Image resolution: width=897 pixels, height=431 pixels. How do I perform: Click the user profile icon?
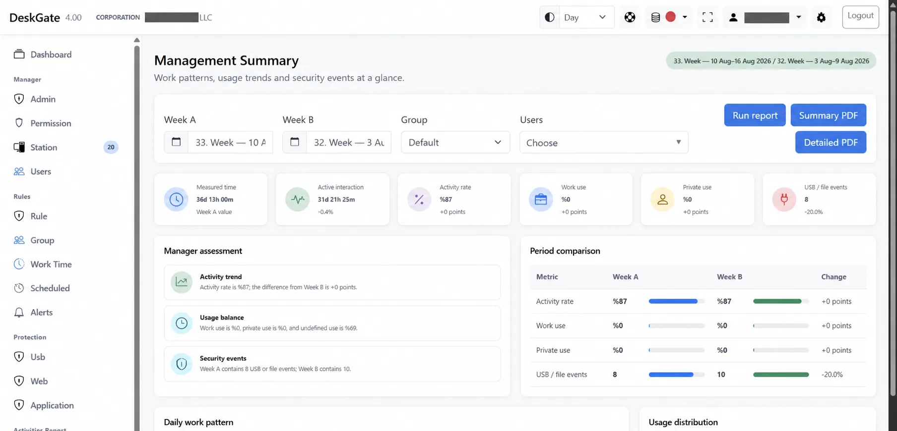[x=733, y=17]
